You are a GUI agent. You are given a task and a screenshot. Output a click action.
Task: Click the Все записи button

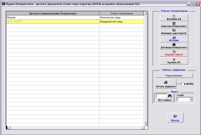(x=165, y=100)
